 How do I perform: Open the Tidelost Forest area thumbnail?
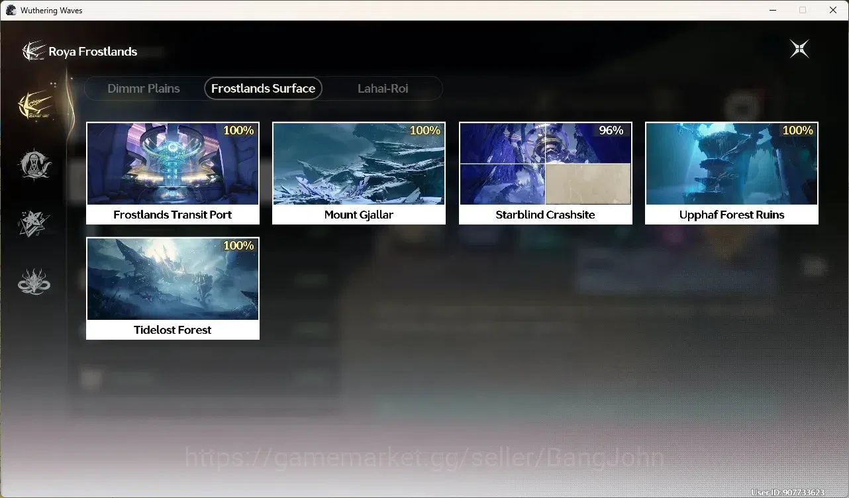(173, 279)
